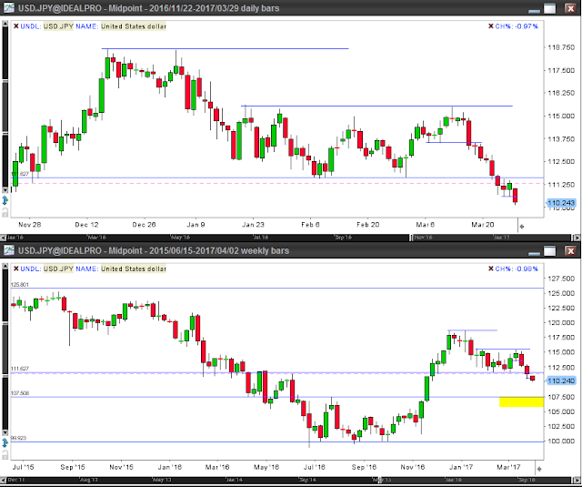Click the right arrow of daily chart timeline
This screenshot has height=487, width=582.
pos(577,238)
